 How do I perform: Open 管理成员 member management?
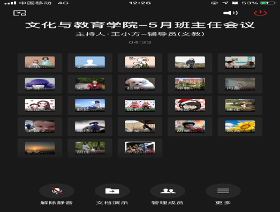[x=168, y=191]
